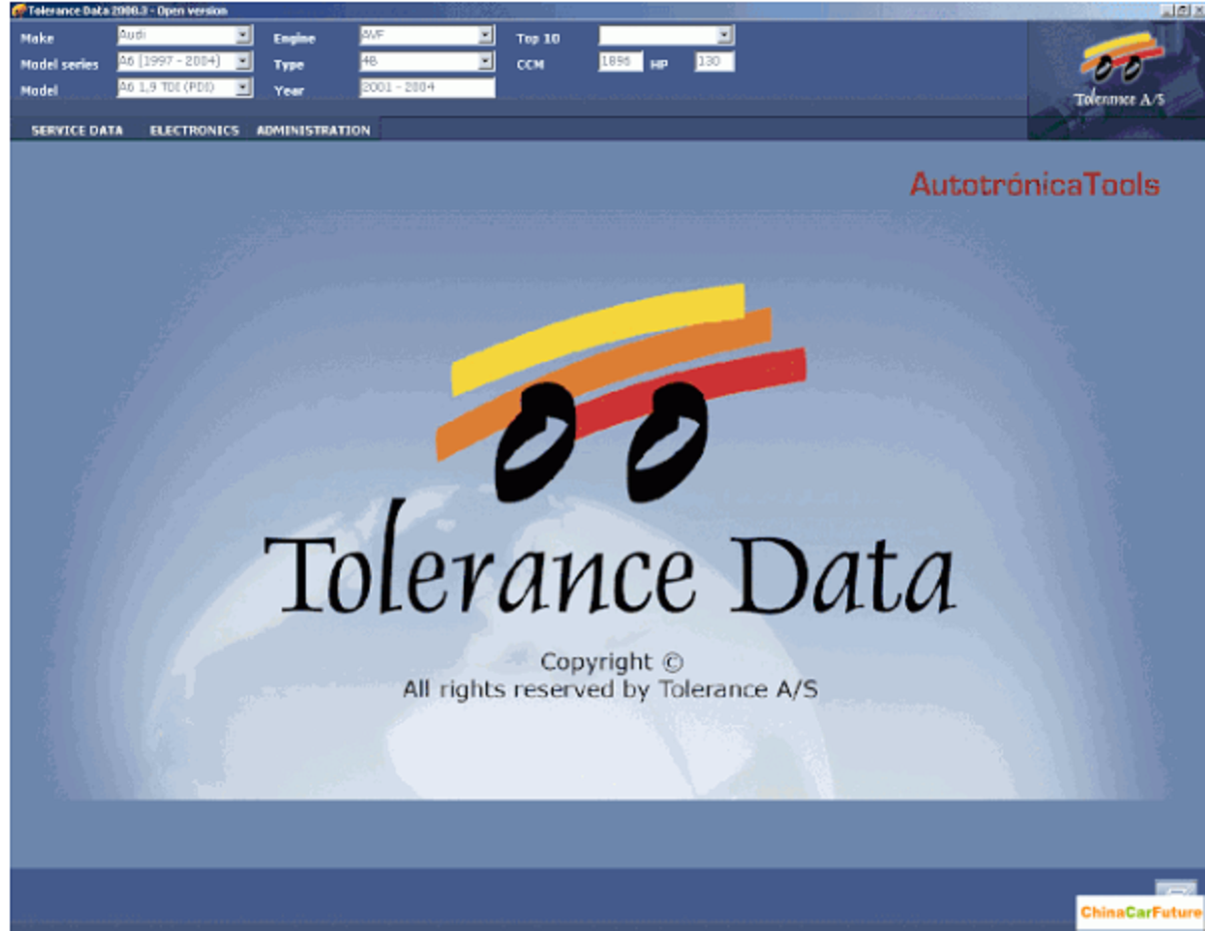This screenshot has height=931, width=1205.
Task: Click the Make label text
Action: point(37,39)
